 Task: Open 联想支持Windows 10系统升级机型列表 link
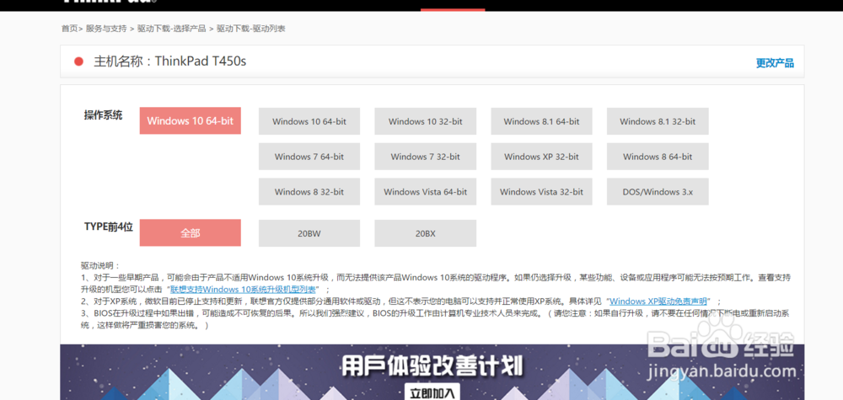243,290
